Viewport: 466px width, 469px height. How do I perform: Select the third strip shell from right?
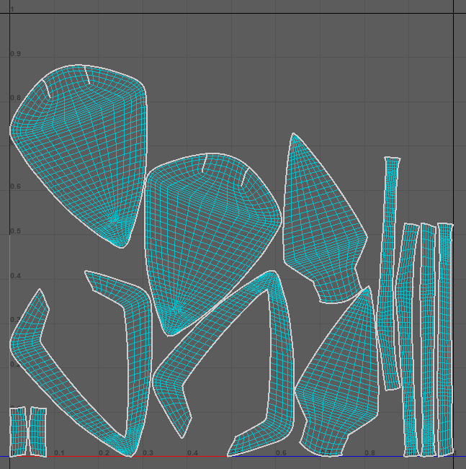tap(409, 339)
